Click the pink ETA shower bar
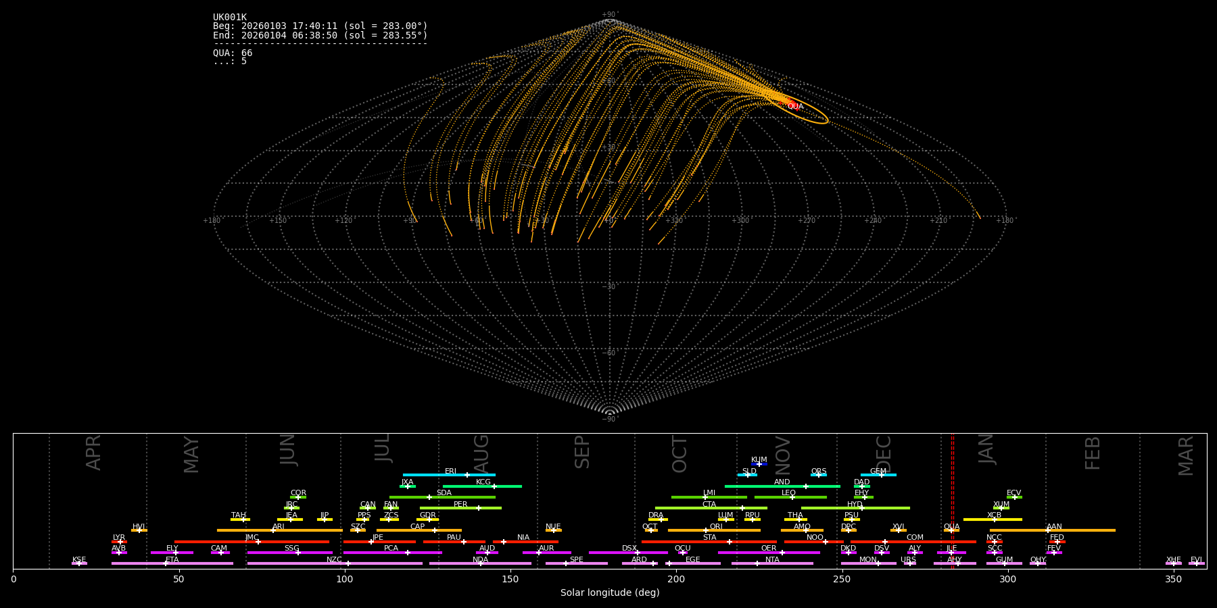This screenshot has width=1217, height=608. tap(172, 563)
